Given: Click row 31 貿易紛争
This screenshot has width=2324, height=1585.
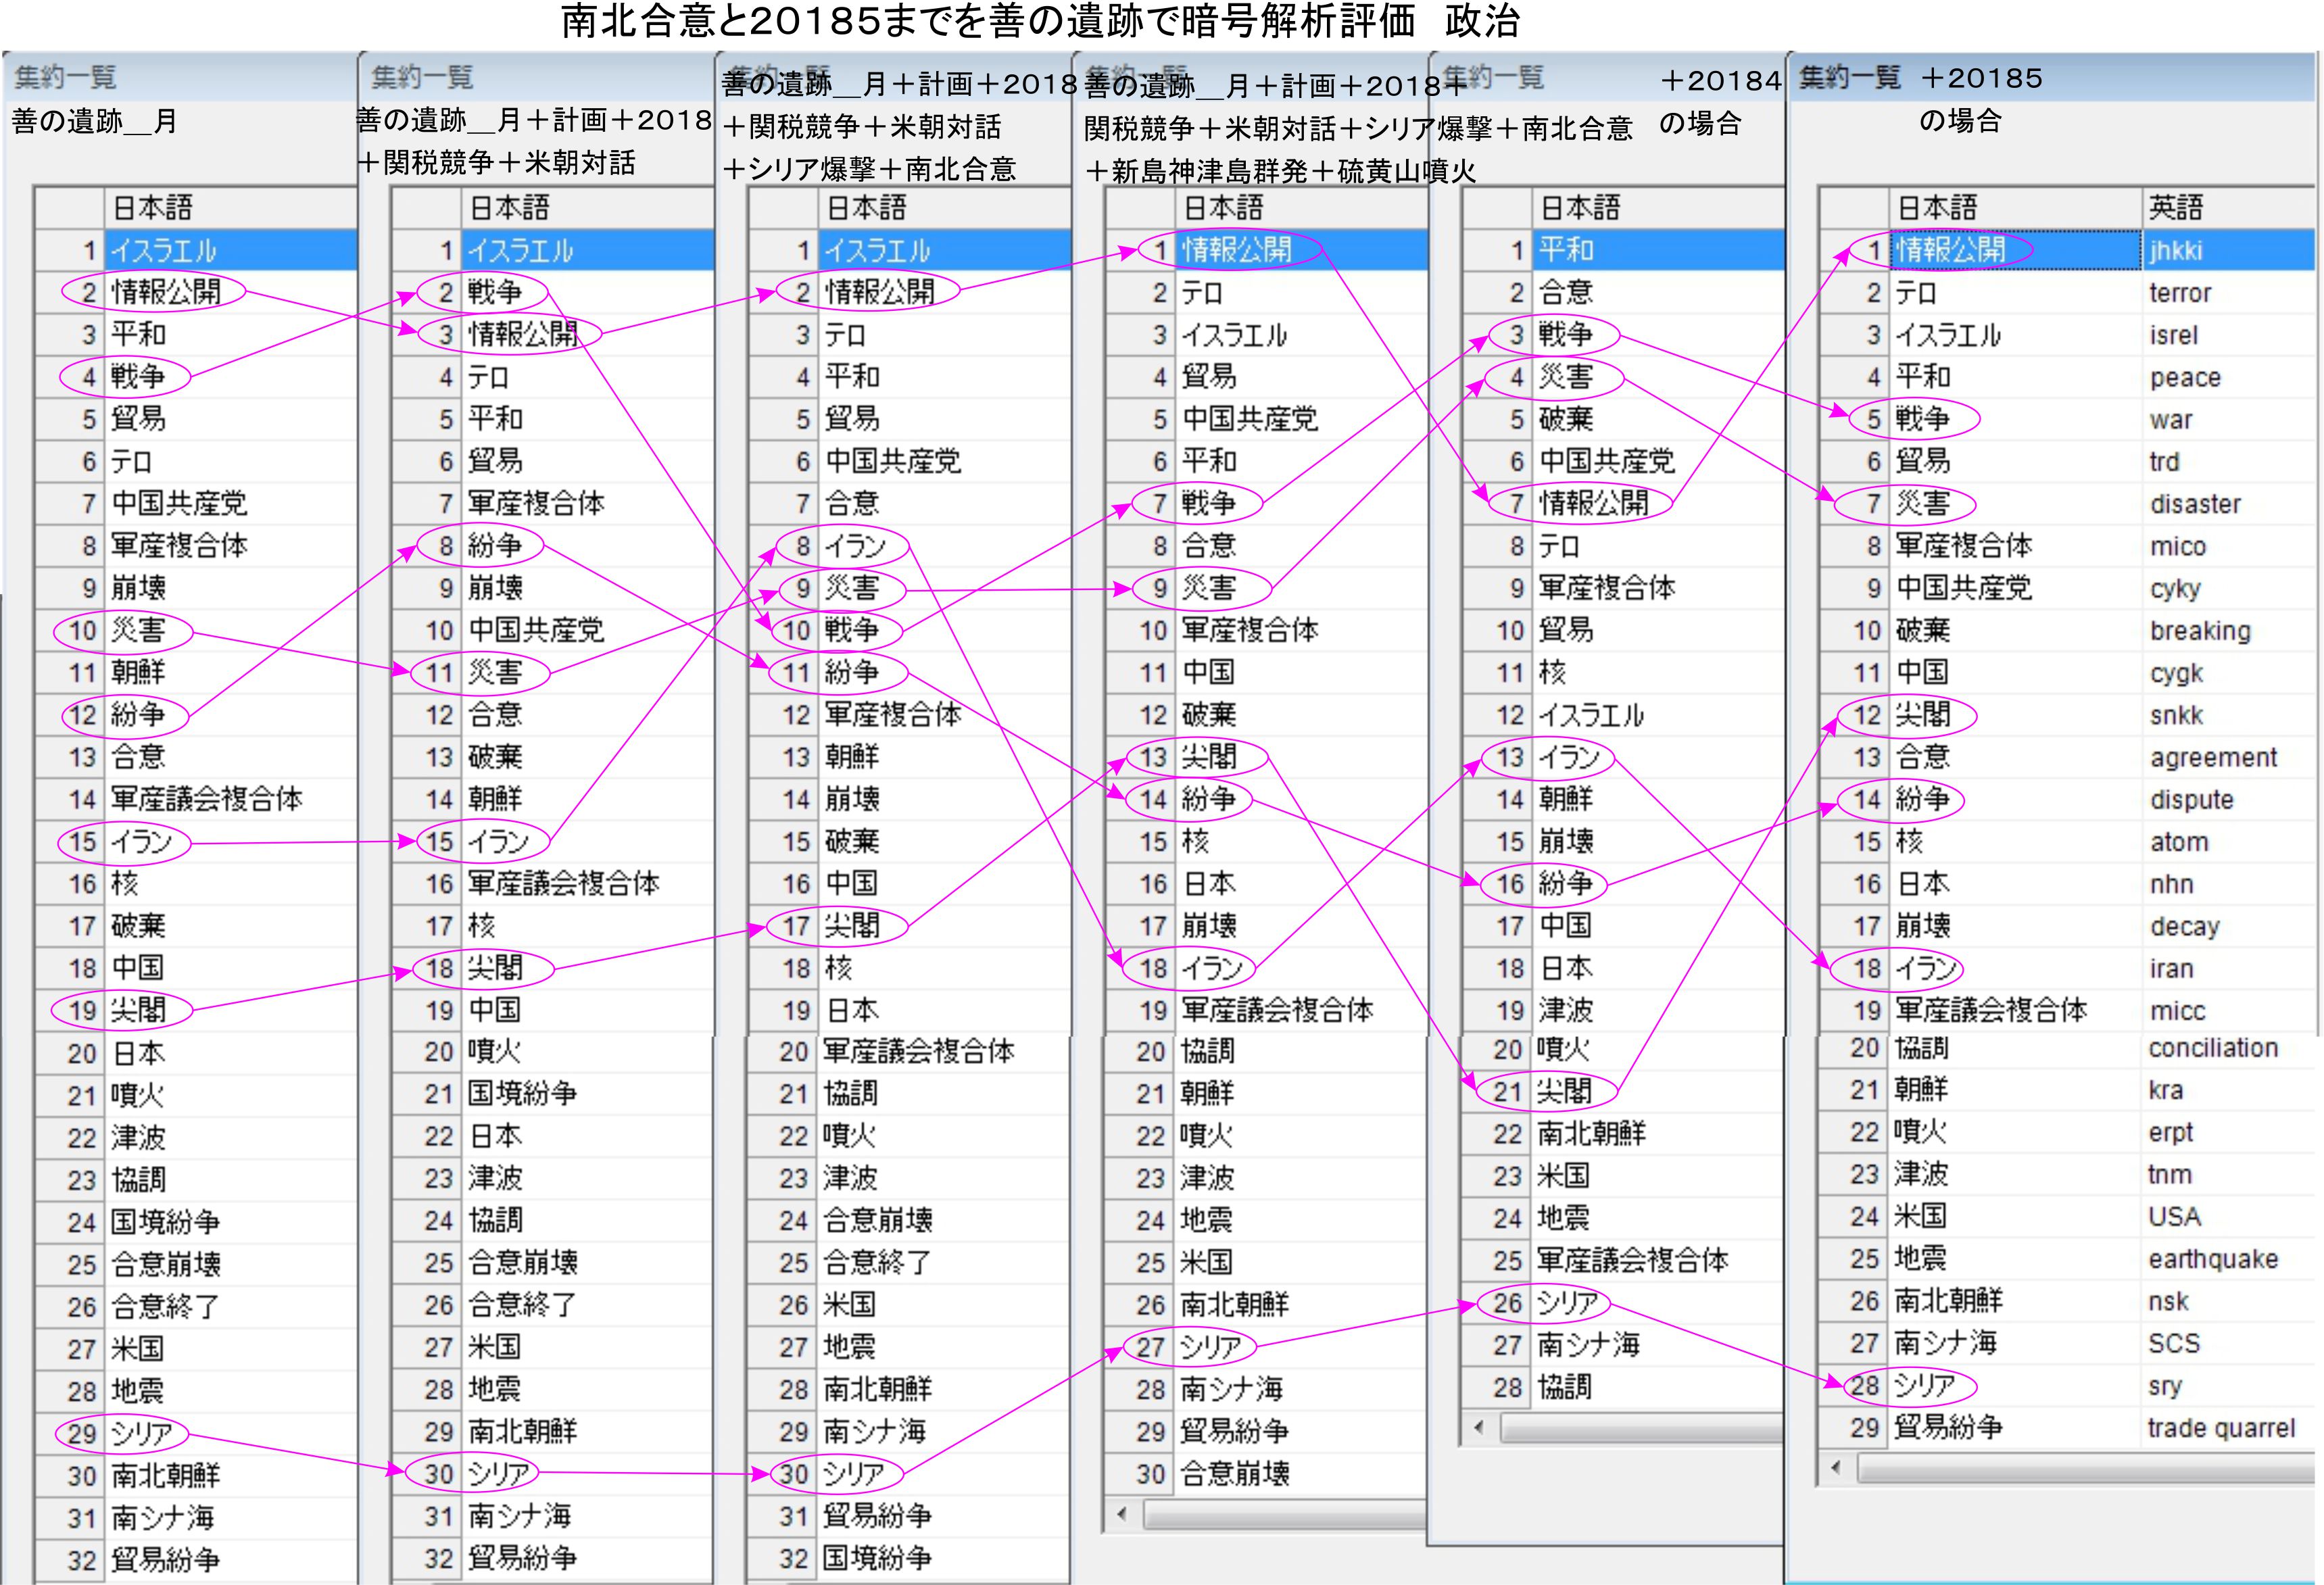Looking at the screenshot, I should click(x=877, y=1515).
